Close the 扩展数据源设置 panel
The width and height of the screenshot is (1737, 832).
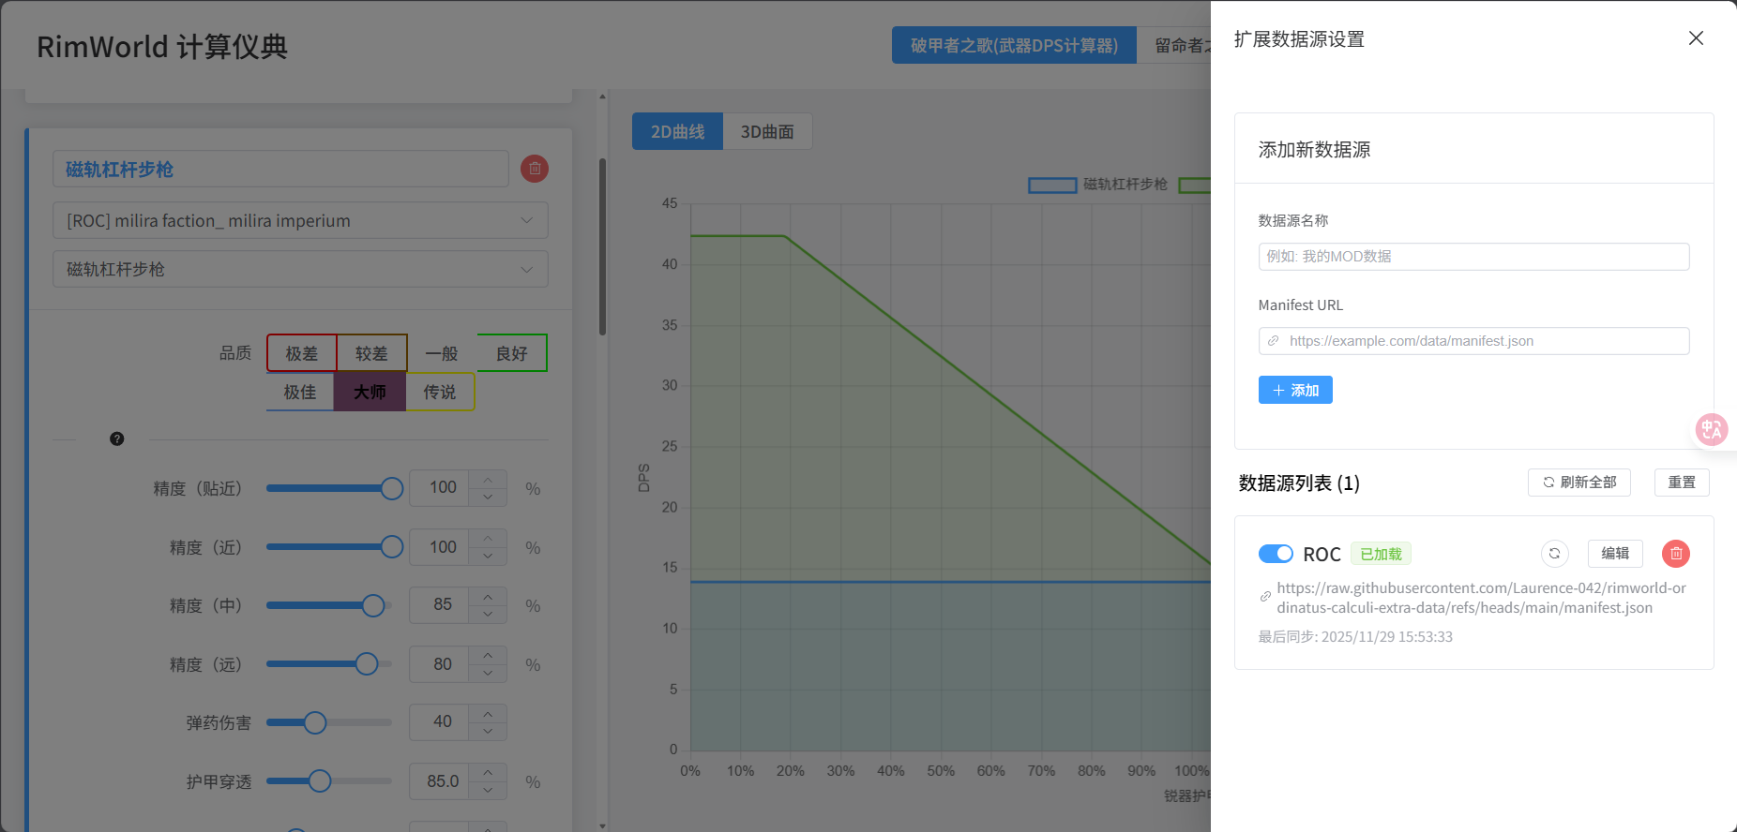[1696, 38]
